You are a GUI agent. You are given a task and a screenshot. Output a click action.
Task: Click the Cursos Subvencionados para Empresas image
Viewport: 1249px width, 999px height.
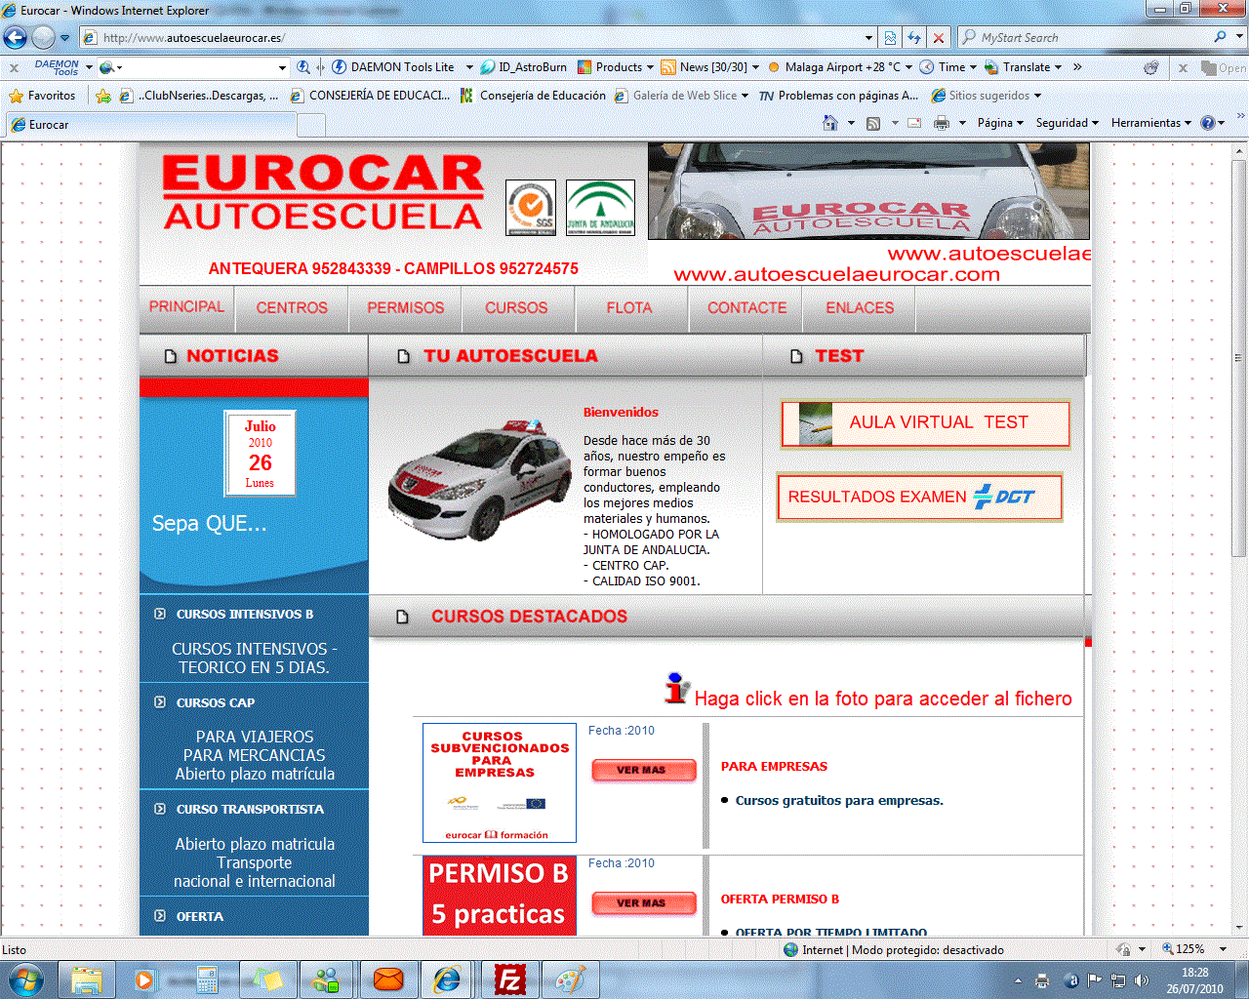(x=499, y=782)
